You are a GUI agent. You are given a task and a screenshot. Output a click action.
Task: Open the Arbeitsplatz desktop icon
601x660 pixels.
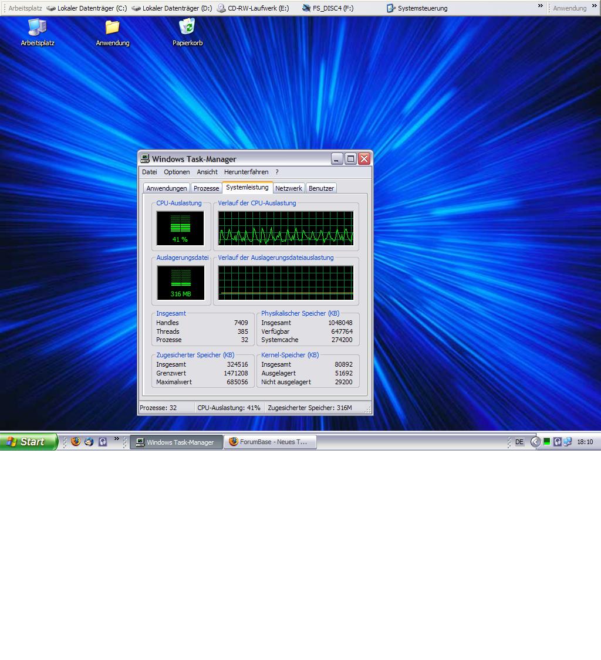(x=38, y=32)
